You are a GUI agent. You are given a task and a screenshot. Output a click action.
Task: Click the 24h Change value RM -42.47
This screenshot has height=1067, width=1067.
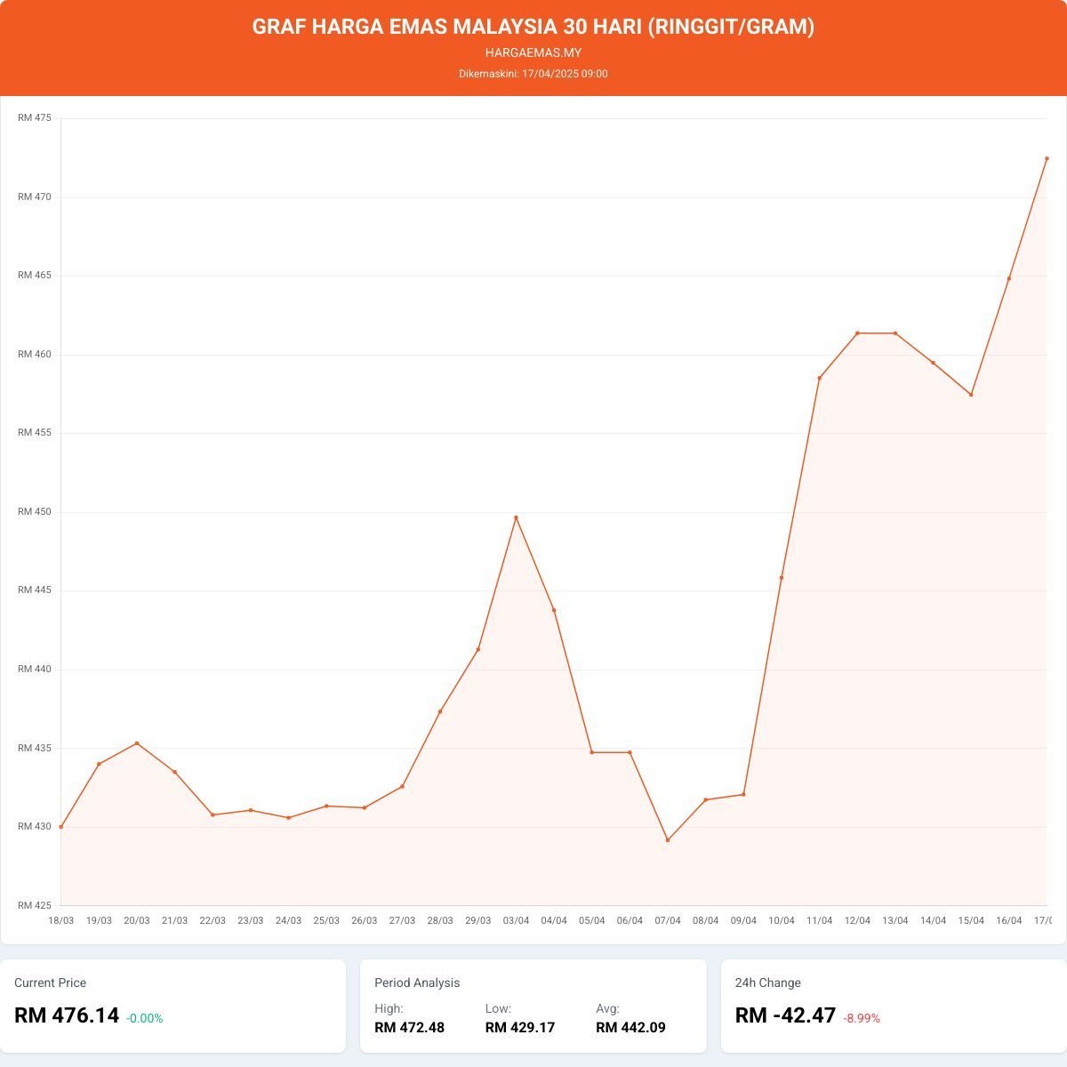click(x=785, y=1015)
